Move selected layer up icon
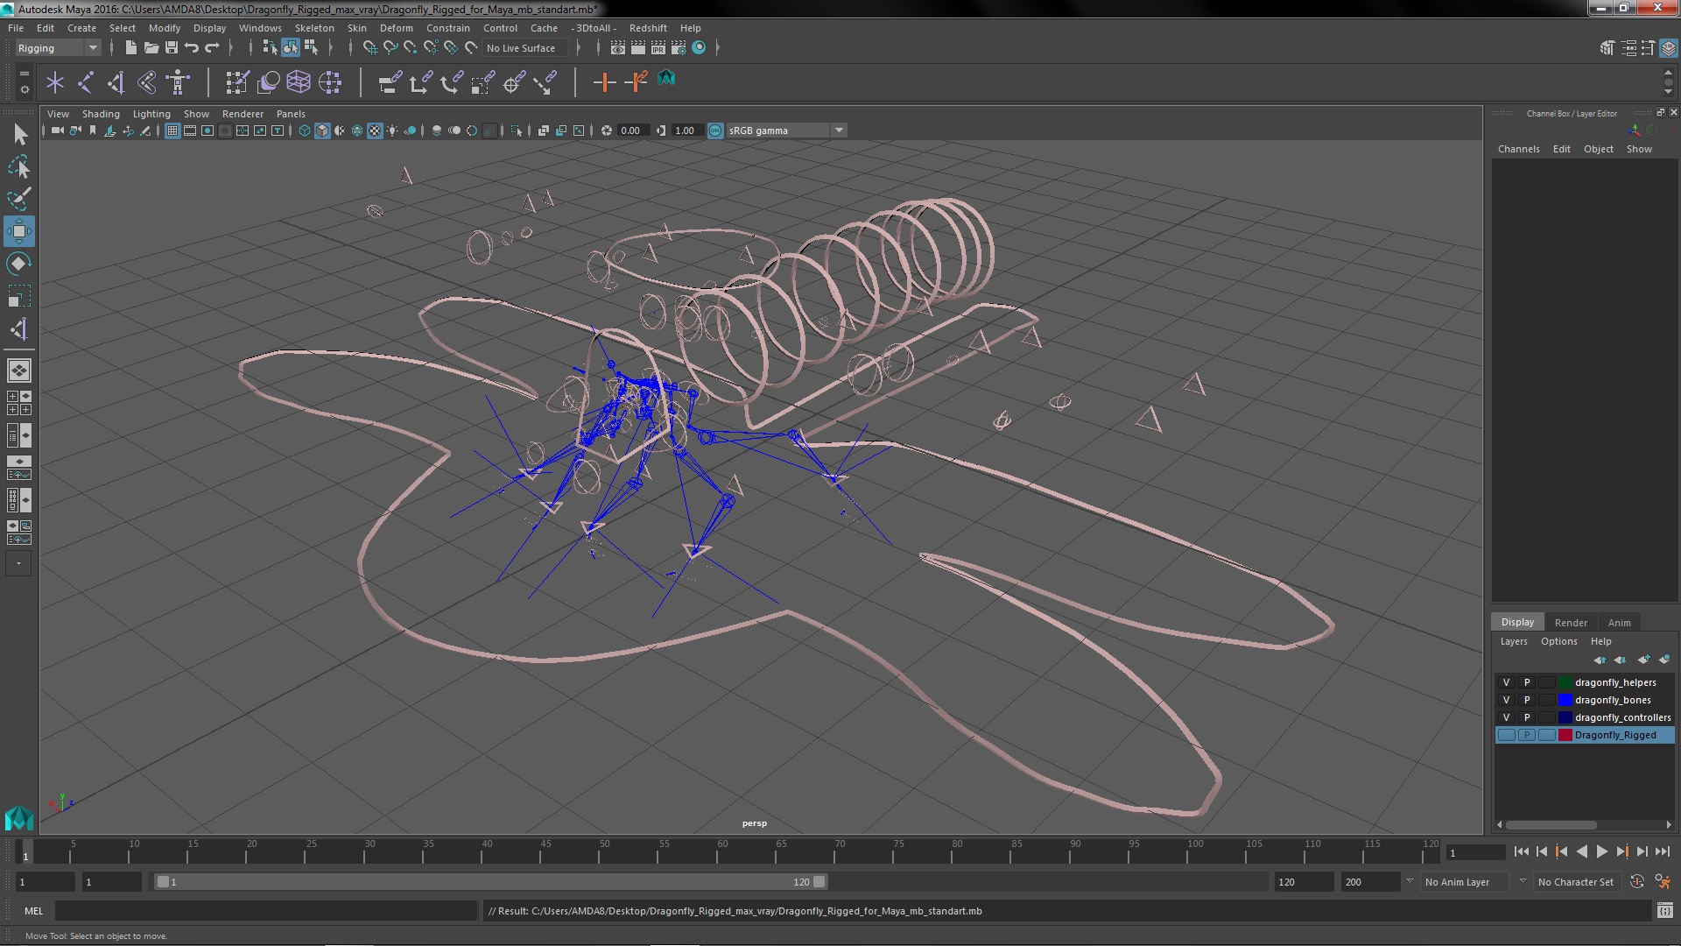 coord(1600,660)
